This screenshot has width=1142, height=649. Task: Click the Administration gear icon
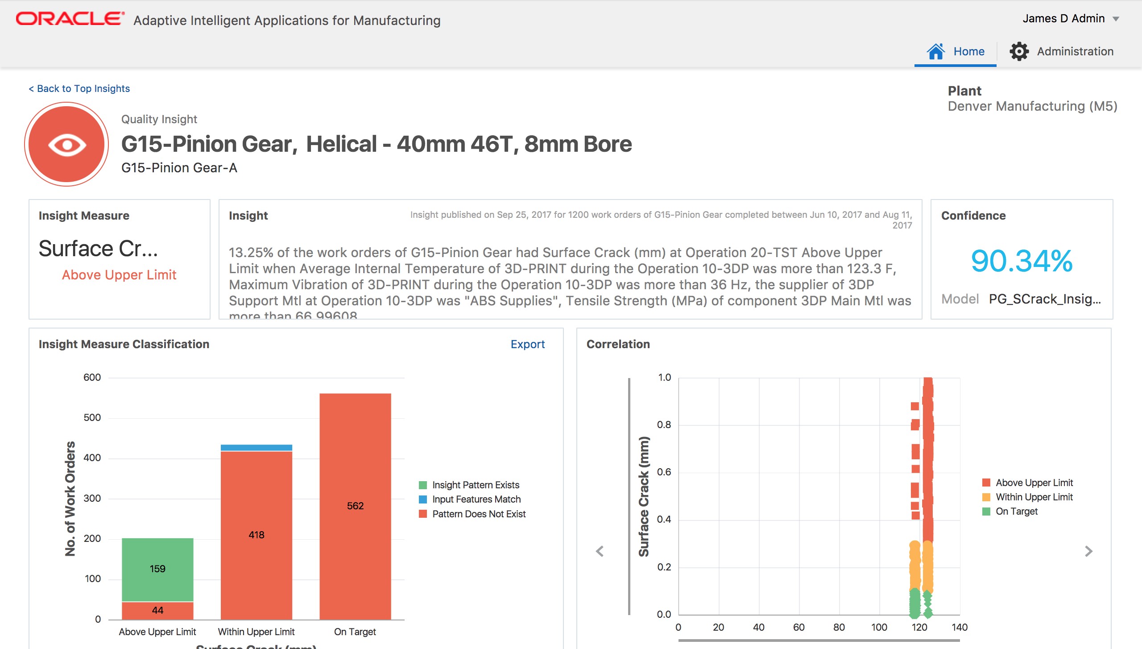click(x=1019, y=51)
